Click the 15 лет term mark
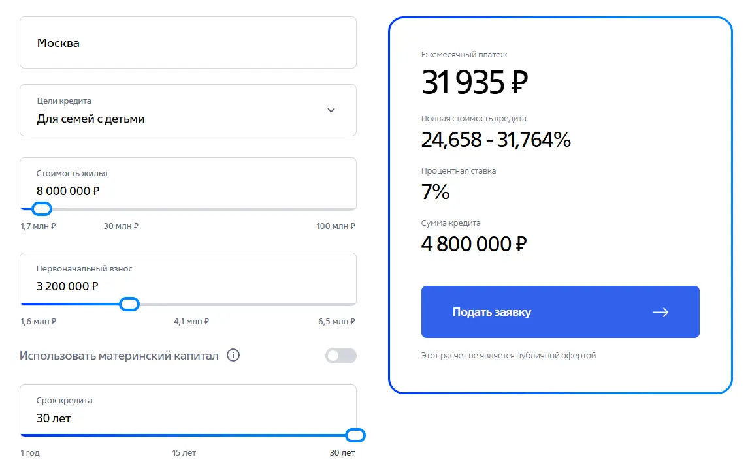Image resolution: width=750 pixels, height=464 pixels. 184,452
